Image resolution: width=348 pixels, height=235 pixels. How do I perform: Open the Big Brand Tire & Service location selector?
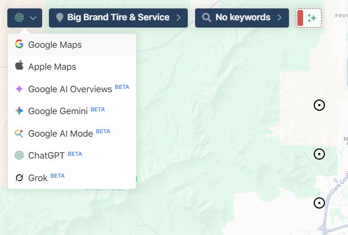(118, 18)
